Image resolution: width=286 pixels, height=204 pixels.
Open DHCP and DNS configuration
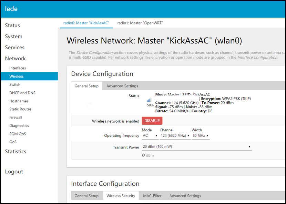point(22,93)
